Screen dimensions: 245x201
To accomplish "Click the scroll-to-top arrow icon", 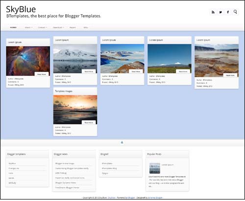I will [x=122, y=142].
